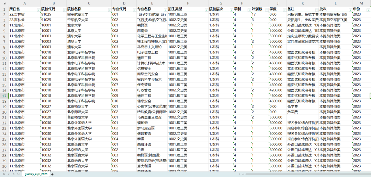371x177 pixels.
Task: Click the 僧伽罗语 cell
Action: [x=152, y=134]
